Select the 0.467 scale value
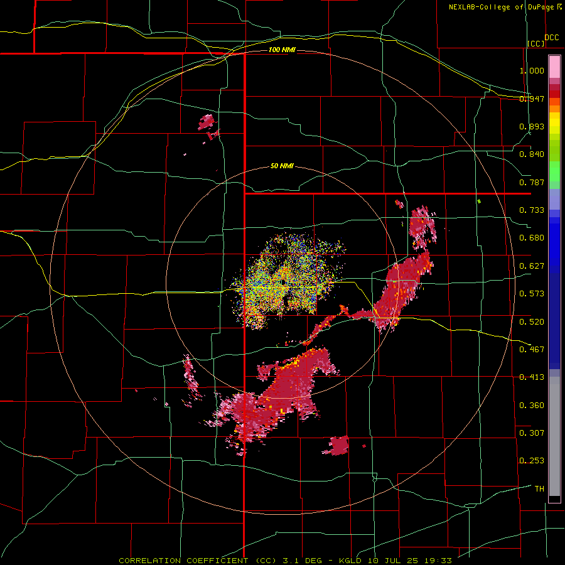 532,349
